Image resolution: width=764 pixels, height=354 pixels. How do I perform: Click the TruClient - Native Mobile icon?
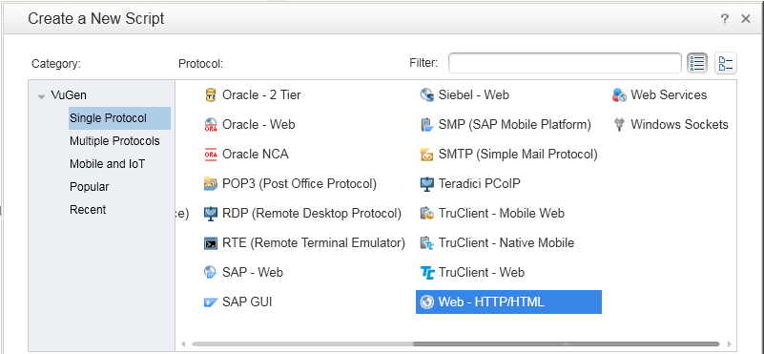point(426,242)
